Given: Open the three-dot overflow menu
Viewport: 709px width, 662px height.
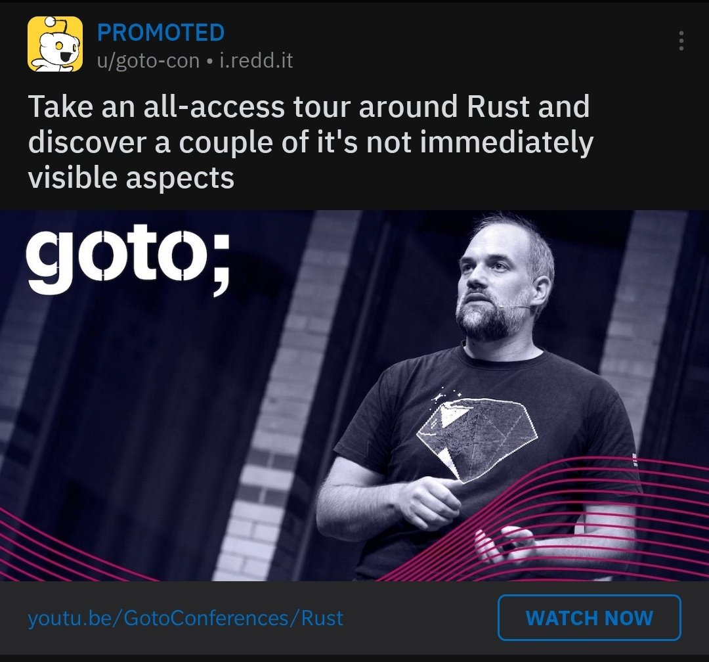Looking at the screenshot, I should pos(681,41).
